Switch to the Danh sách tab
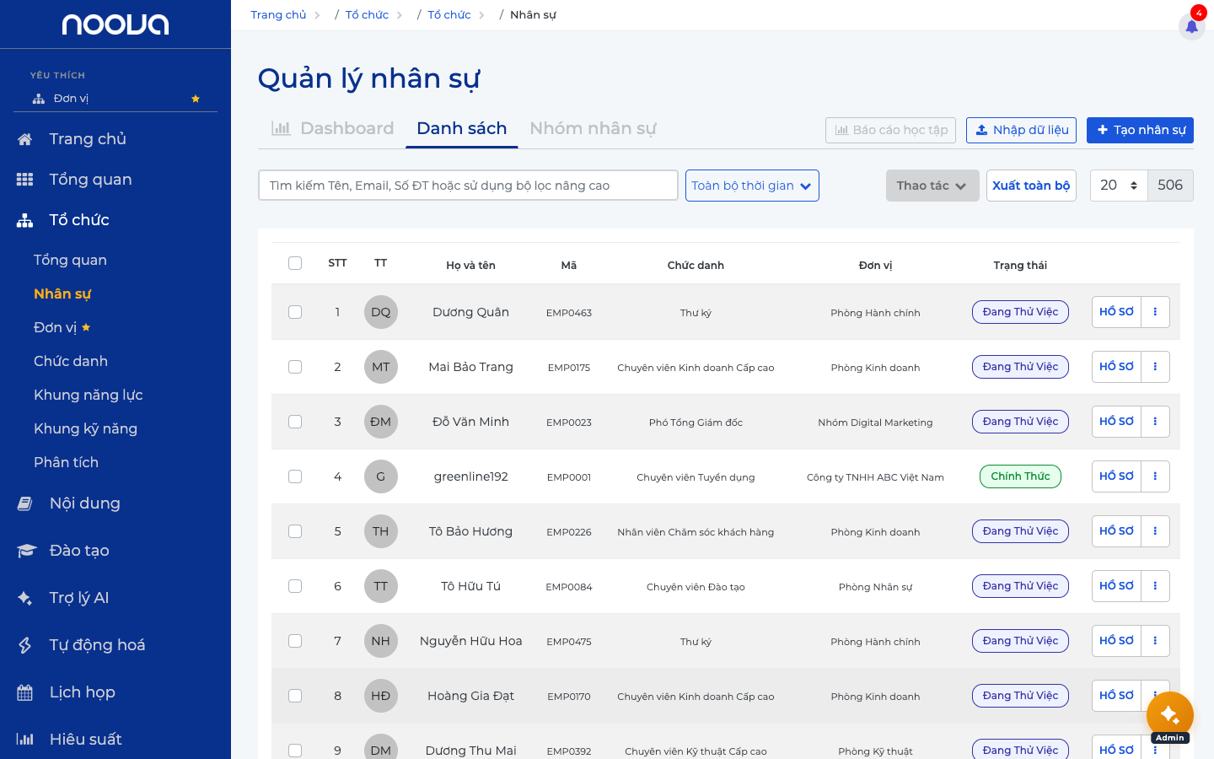The width and height of the screenshot is (1214, 759). pyautogui.click(x=462, y=128)
